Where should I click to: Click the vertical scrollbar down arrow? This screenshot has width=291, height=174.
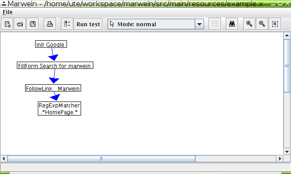[287, 152]
